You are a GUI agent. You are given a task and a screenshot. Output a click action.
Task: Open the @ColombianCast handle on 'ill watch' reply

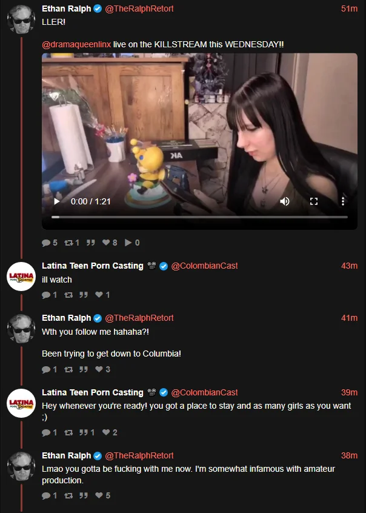coord(204,266)
